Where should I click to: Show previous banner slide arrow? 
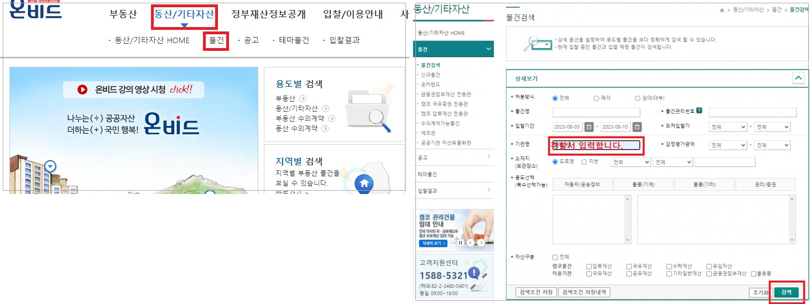tap(470, 242)
